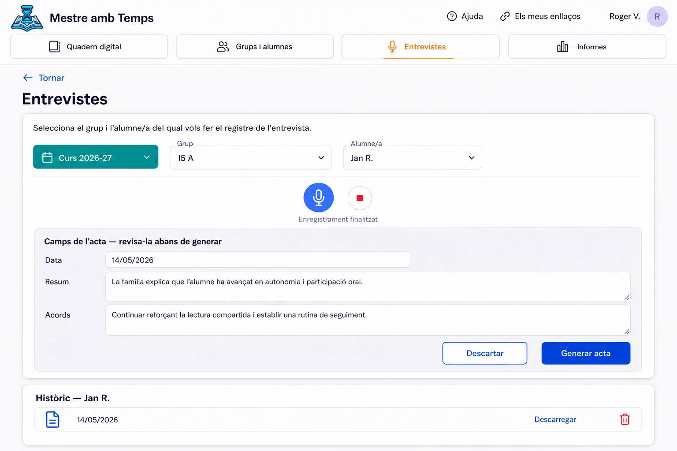677x451 pixels.
Task: Select the Entrevistes tab
Action: [x=420, y=47]
